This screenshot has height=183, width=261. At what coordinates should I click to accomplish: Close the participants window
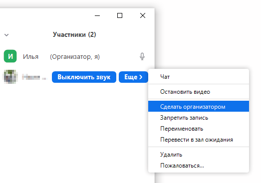pyautogui.click(x=143, y=15)
